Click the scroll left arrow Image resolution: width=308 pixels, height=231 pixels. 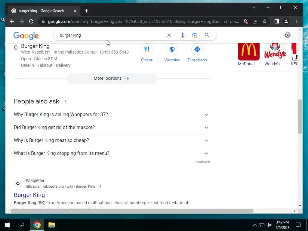8,211
